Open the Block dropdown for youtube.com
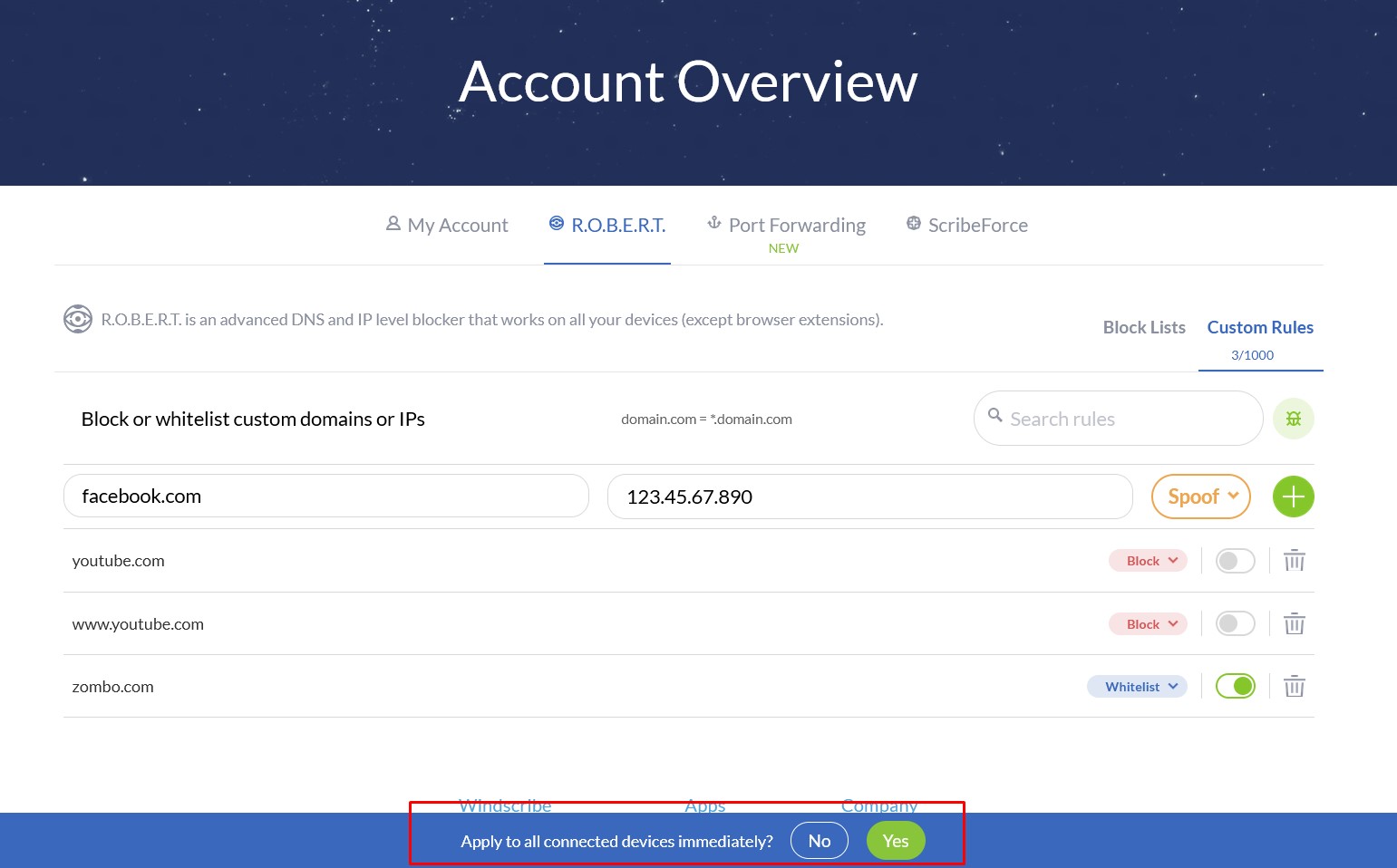The height and width of the screenshot is (868, 1397). pyautogui.click(x=1148, y=561)
